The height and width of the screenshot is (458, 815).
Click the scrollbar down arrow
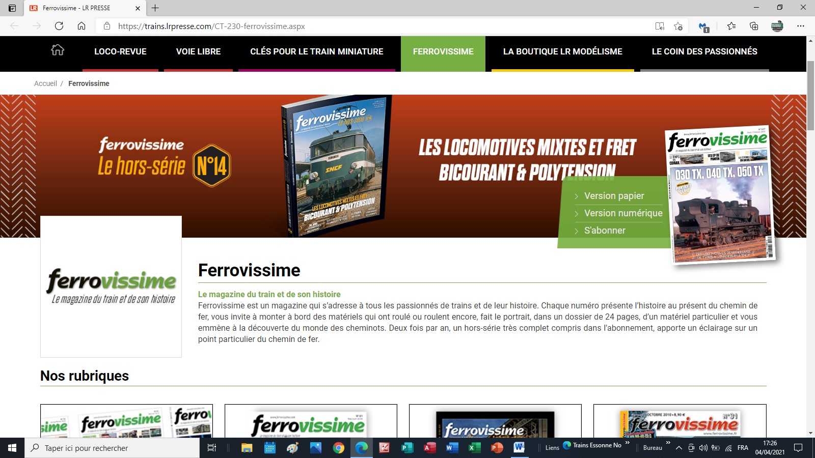810,433
